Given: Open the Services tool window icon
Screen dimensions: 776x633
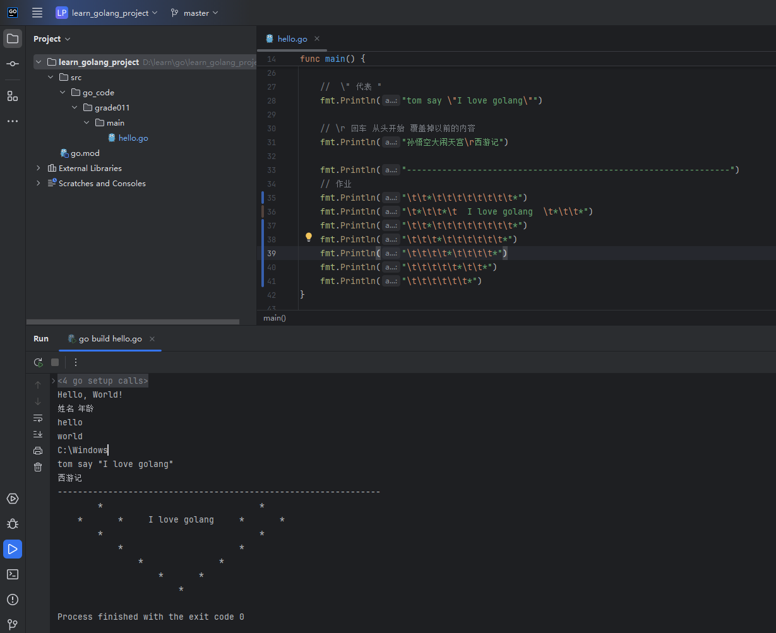Looking at the screenshot, I should [x=13, y=499].
